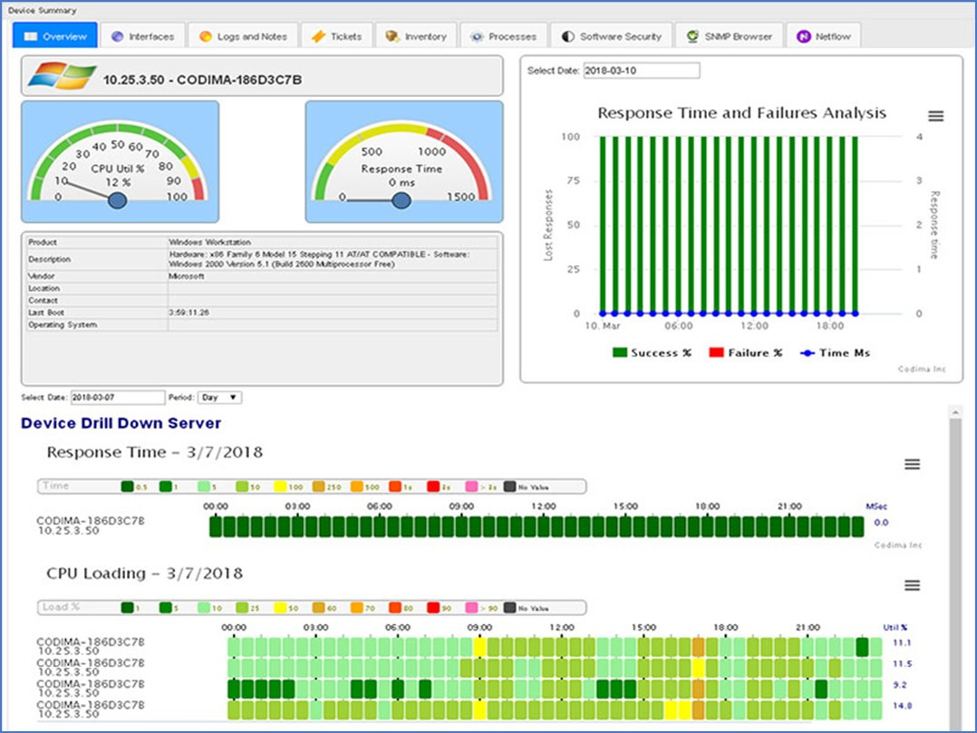Click the Windows Workstation product value
The width and height of the screenshot is (977, 733).
point(210,242)
